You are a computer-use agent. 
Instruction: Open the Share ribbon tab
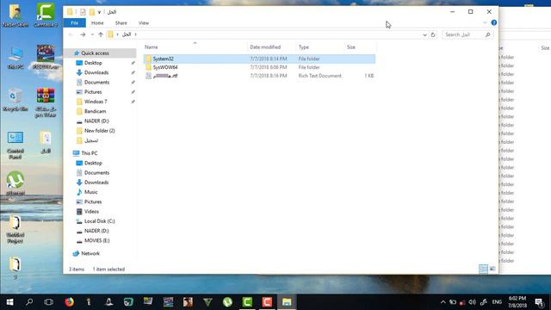click(121, 23)
